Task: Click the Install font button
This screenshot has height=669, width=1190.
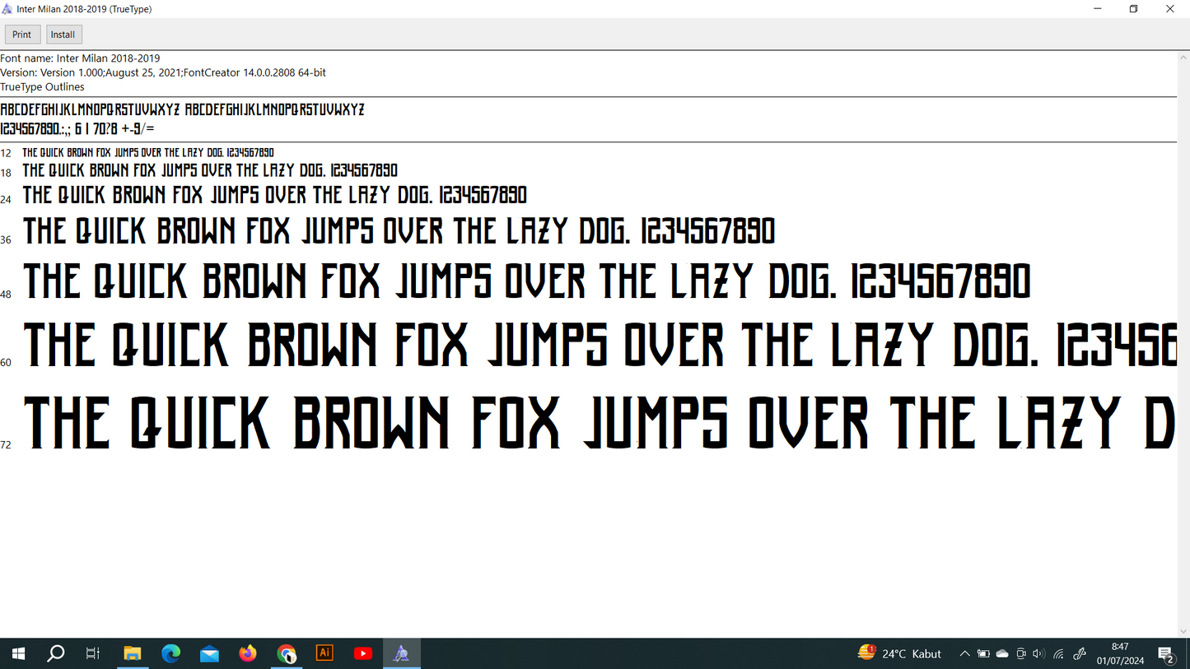Action: [x=63, y=35]
